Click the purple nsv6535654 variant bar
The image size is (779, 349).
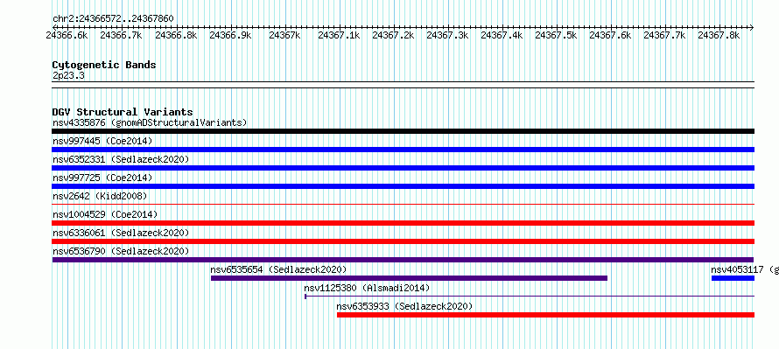[409, 278]
